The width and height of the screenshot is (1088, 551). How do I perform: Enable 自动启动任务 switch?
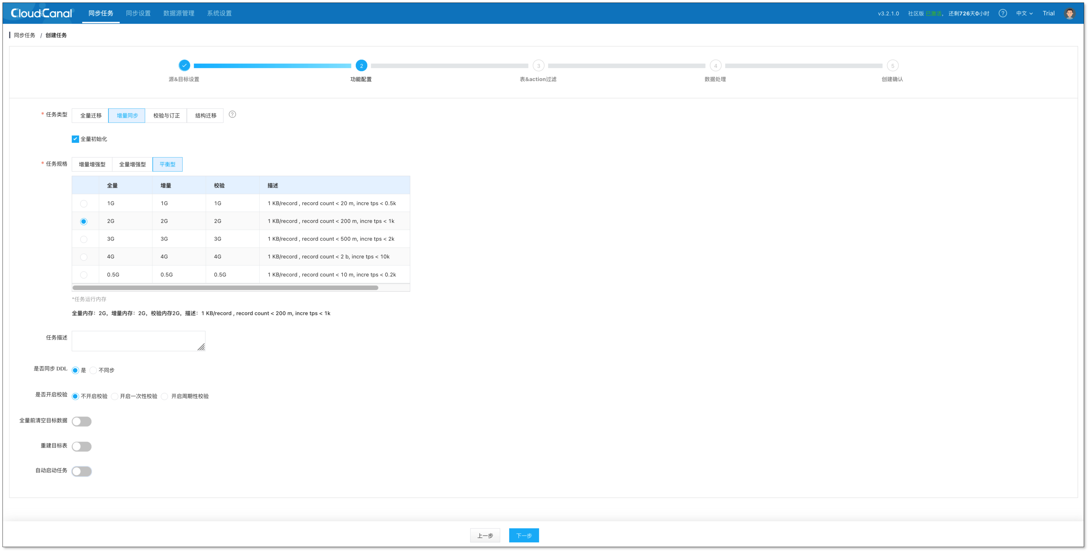point(82,471)
